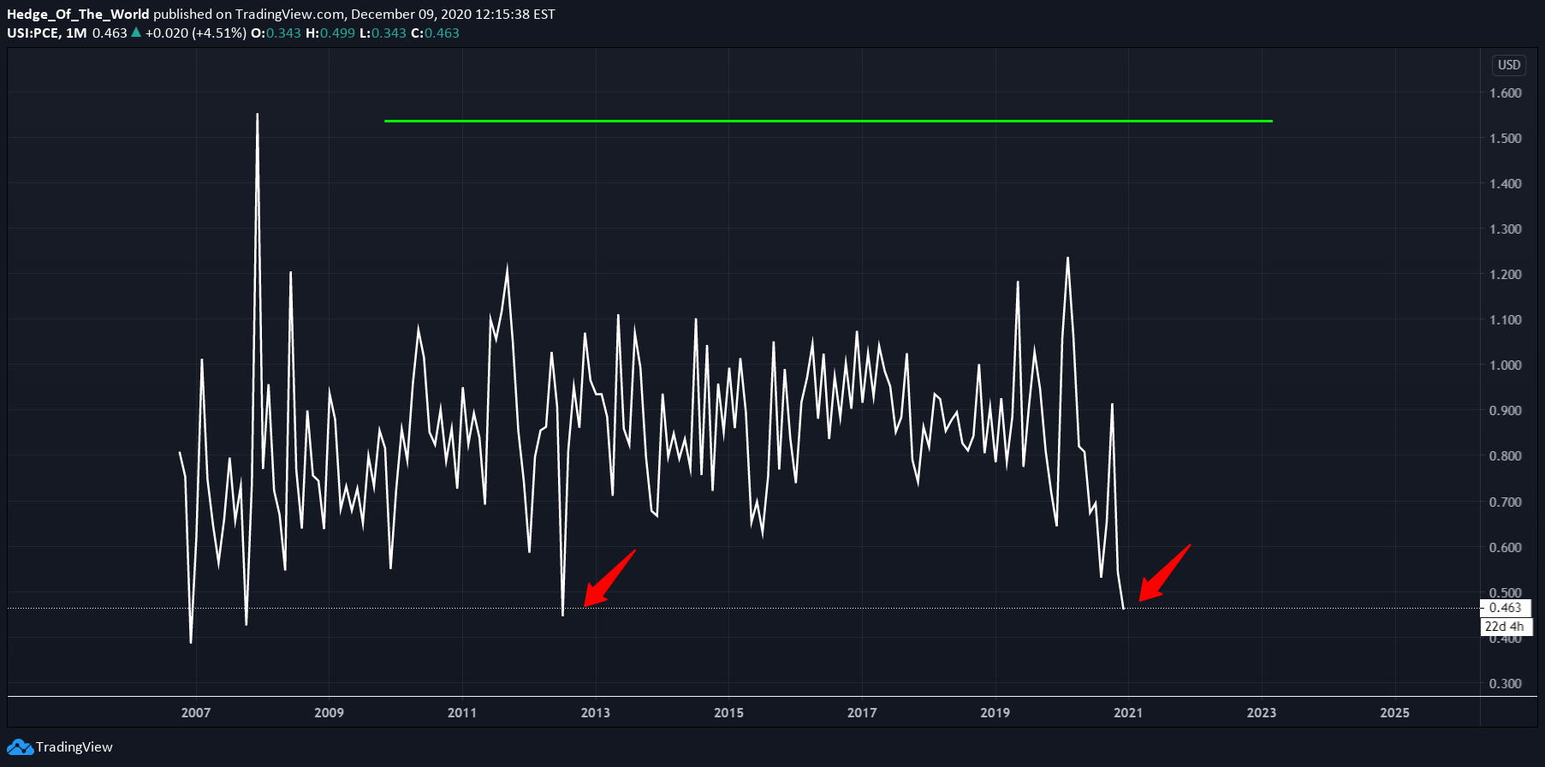
Task: Click the 2009 time axis label
Action: 329,712
